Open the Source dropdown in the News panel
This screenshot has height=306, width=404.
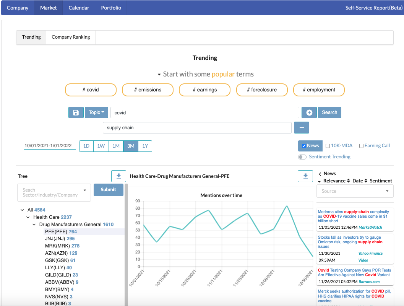(355, 191)
